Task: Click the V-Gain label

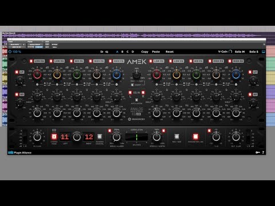Action: coord(223,51)
